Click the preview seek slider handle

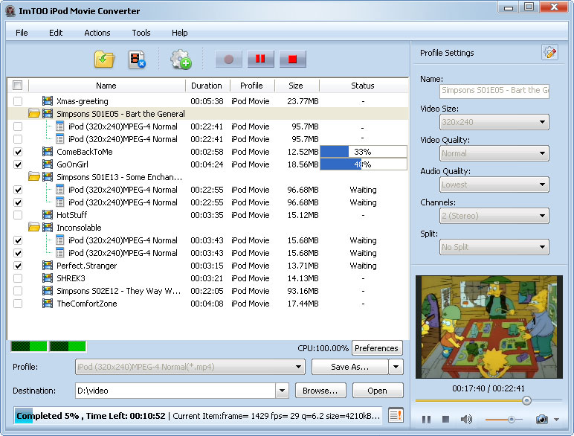pyautogui.click(x=526, y=400)
